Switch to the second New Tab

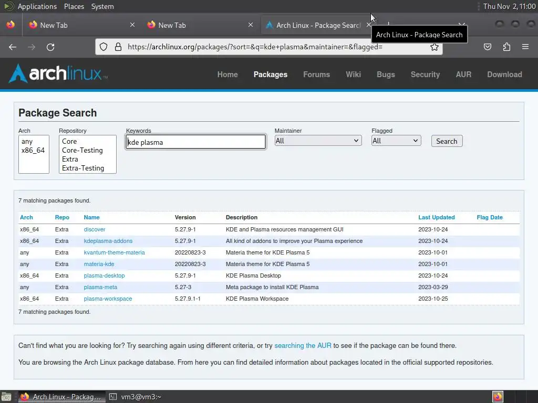point(200,25)
